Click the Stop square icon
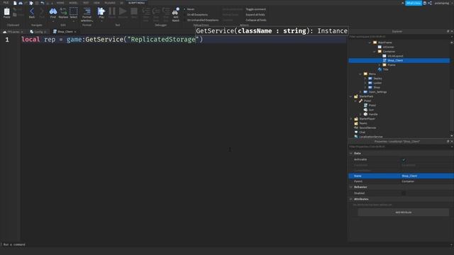Image resolution: width=454 pixels, height=255 pixels. 134,11
